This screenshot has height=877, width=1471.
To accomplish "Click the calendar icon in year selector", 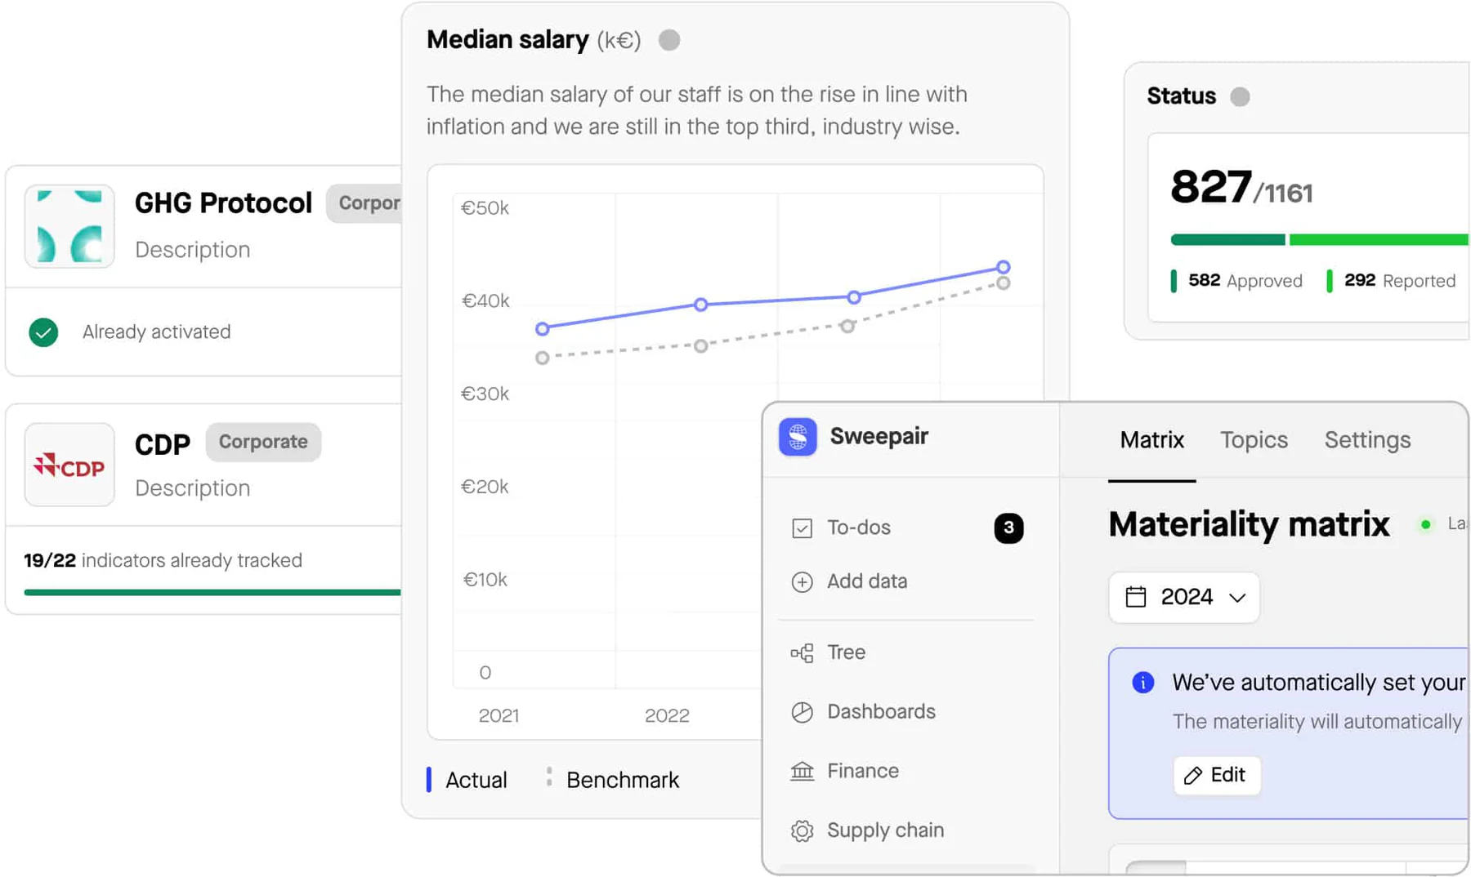I will 1136,597.
